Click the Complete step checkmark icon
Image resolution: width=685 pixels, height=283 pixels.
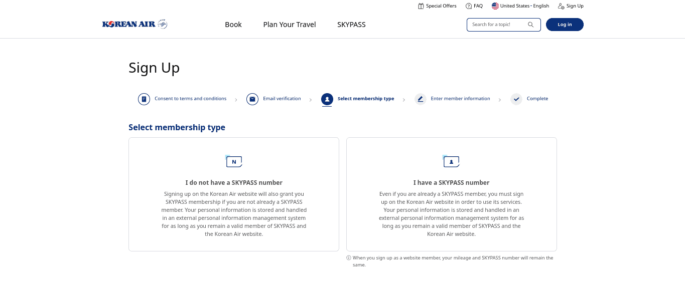pos(516,99)
